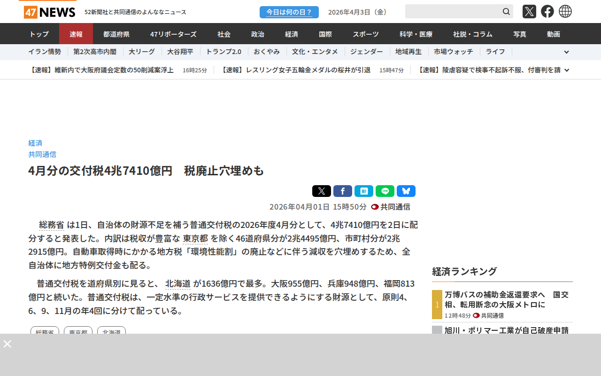Open the 政治 nav tab
601x376 pixels.
click(x=258, y=34)
